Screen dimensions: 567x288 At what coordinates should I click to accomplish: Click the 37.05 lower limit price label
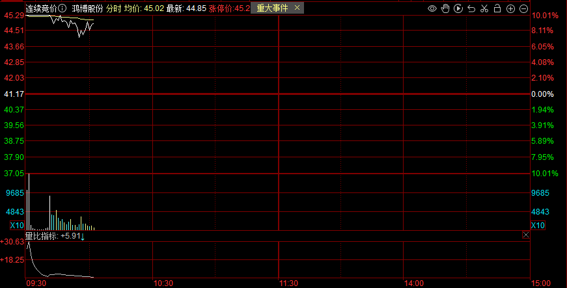[x=14, y=174]
